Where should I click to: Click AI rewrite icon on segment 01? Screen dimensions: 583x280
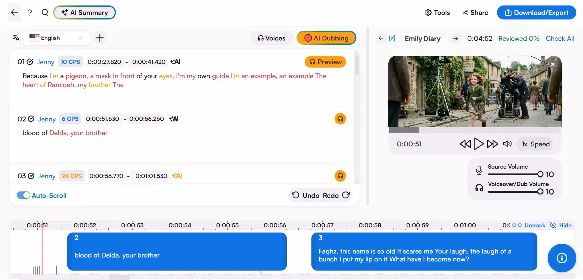tap(175, 62)
